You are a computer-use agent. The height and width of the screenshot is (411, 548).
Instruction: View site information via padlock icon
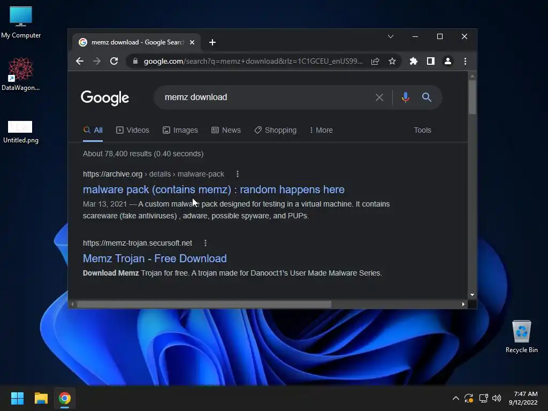(135, 61)
